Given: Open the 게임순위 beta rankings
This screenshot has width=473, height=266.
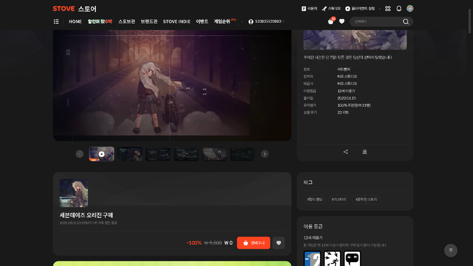Looking at the screenshot, I should coord(225,21).
